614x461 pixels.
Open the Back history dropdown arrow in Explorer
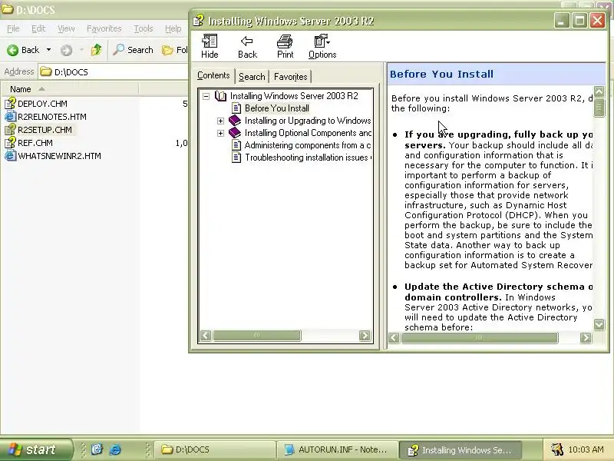click(x=48, y=50)
